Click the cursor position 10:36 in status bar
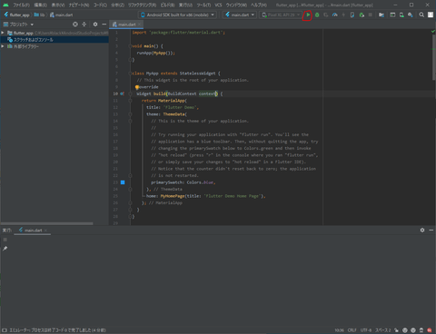Screen dimensions: 436x334 (339, 330)
